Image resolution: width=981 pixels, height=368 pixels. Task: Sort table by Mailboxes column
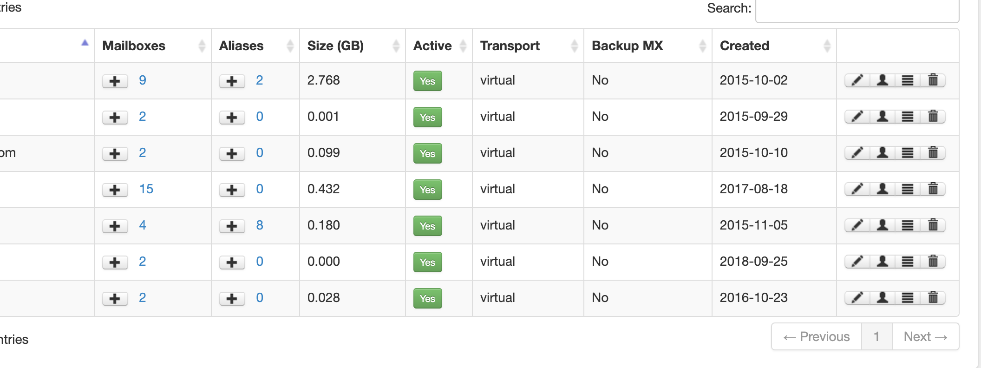(153, 46)
